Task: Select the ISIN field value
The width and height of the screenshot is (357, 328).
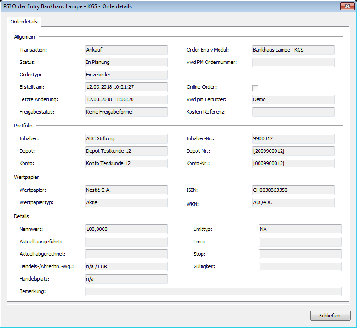Action: (293, 190)
